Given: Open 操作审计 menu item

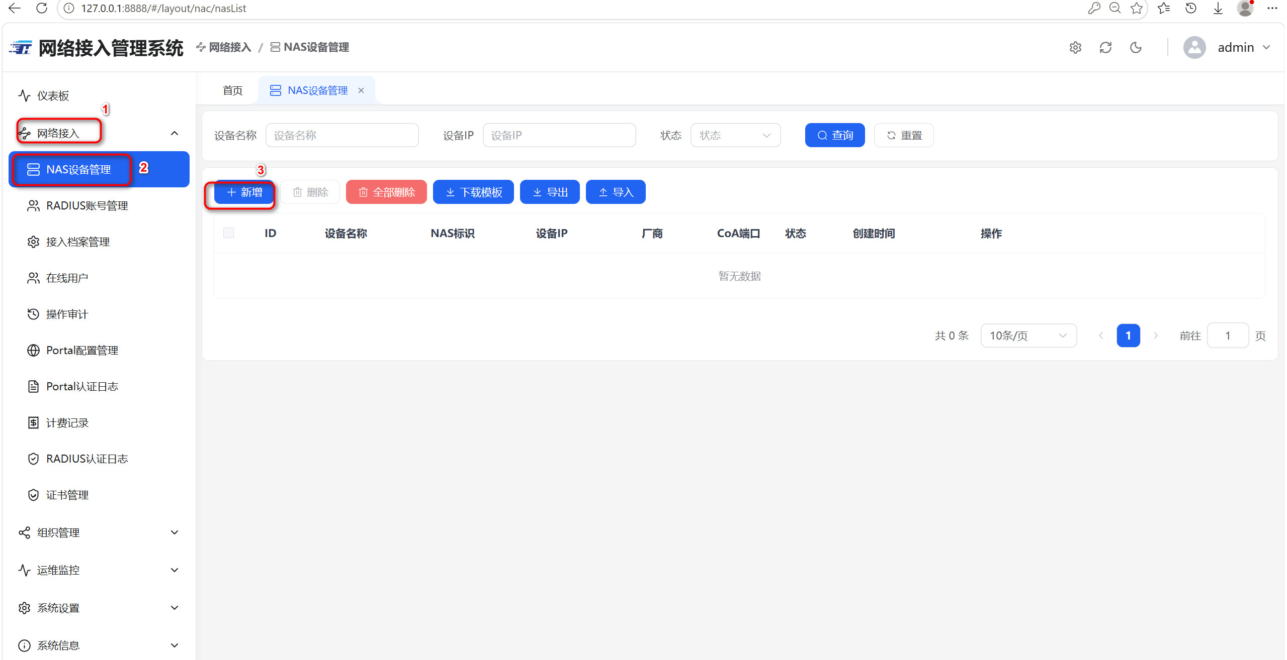Looking at the screenshot, I should click(99, 314).
